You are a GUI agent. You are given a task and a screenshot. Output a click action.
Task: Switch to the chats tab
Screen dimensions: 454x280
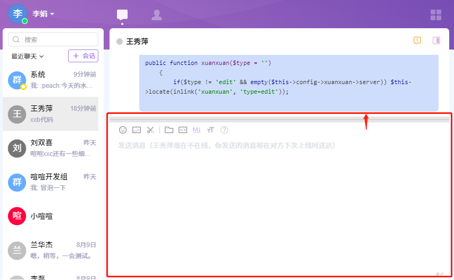pyautogui.click(x=123, y=15)
